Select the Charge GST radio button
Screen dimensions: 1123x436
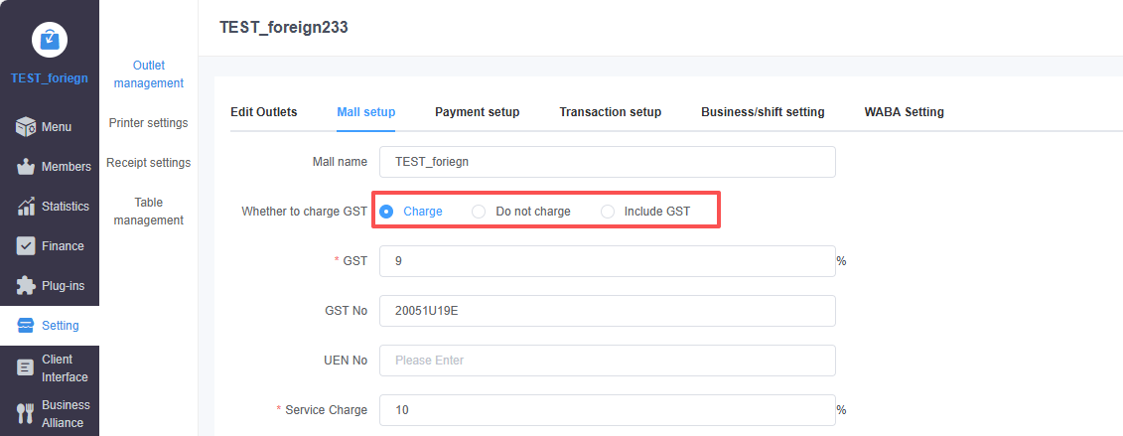click(x=386, y=212)
